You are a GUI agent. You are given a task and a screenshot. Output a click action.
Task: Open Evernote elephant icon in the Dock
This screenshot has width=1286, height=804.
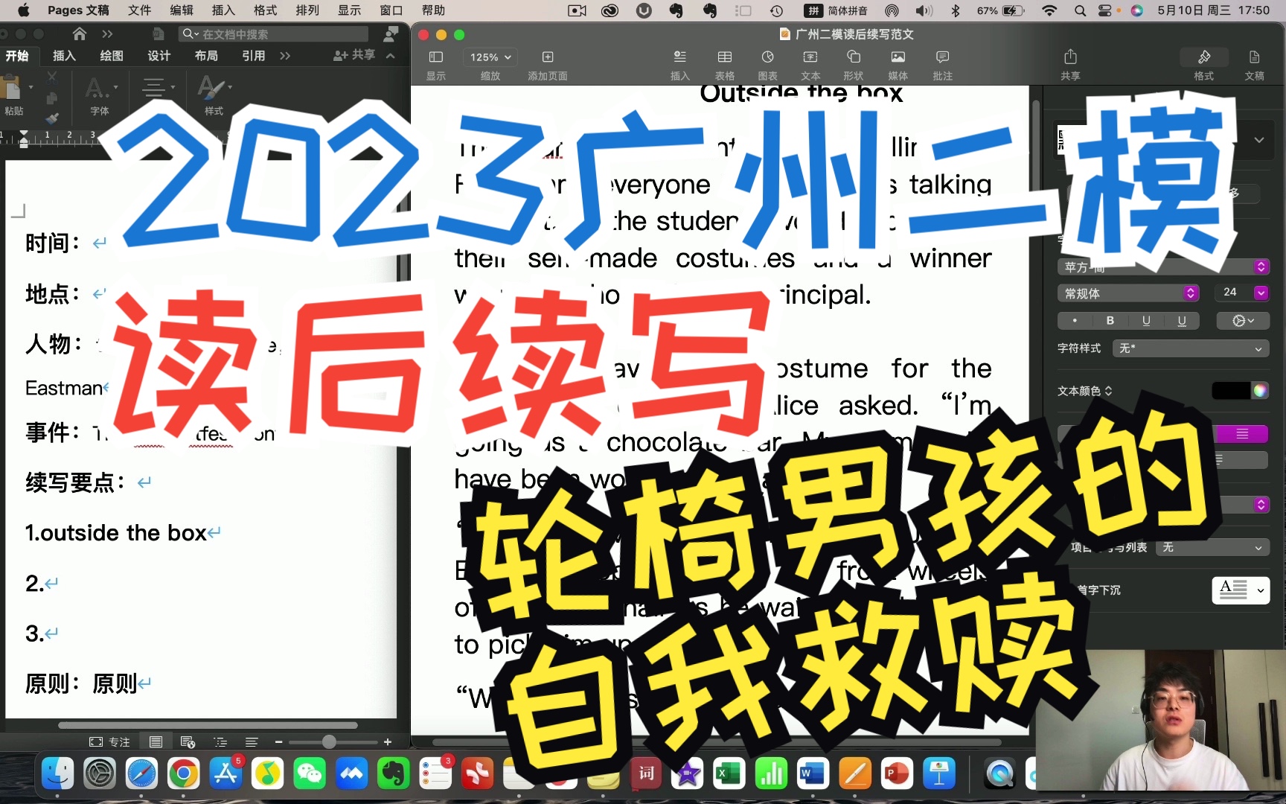[x=393, y=774]
